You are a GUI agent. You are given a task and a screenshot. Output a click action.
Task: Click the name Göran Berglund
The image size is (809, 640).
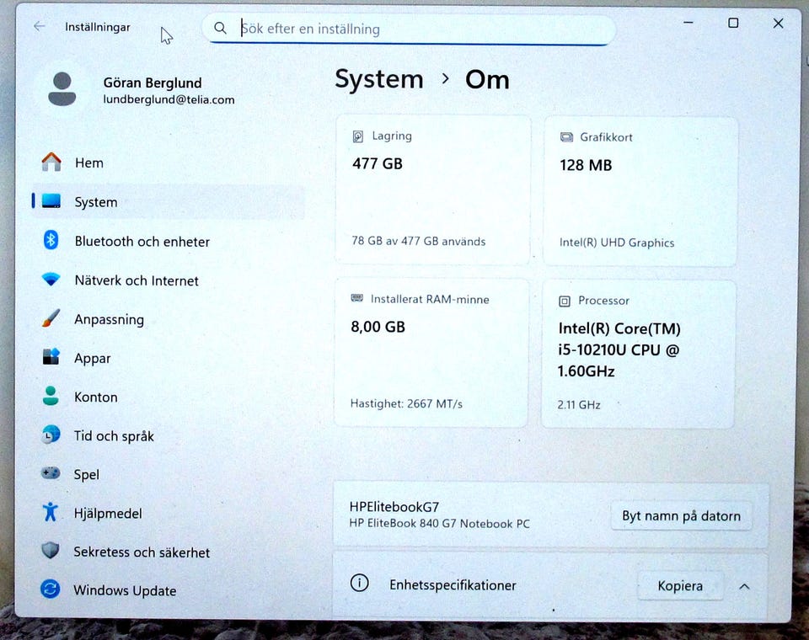pos(153,83)
